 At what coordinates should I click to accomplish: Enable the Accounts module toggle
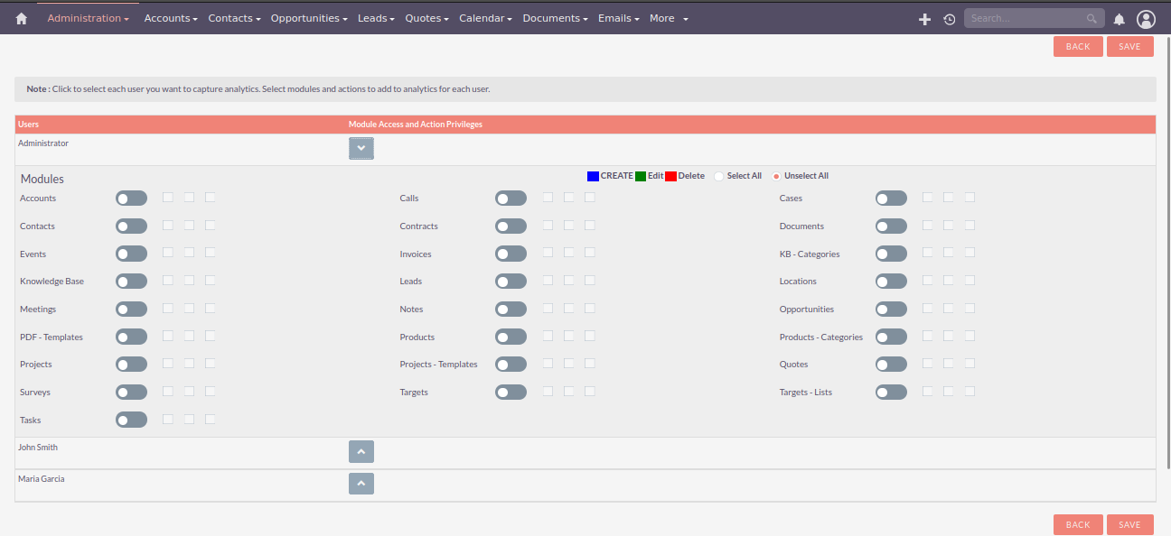(x=131, y=199)
